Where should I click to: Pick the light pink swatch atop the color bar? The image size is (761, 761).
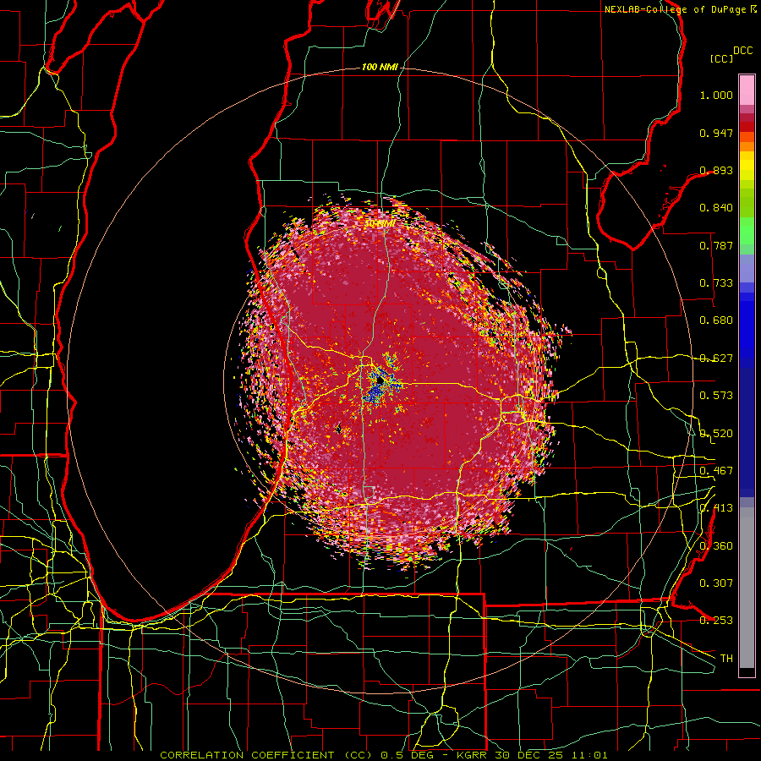point(747,90)
